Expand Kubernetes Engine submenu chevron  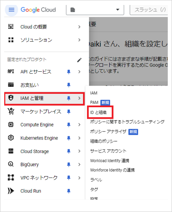79,138
